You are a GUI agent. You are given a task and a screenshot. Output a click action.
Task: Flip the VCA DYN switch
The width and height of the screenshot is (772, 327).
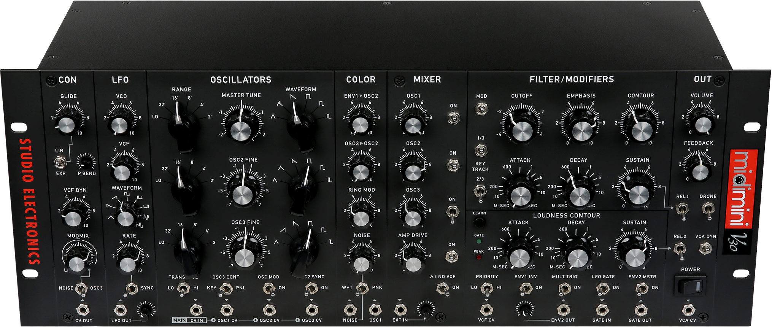pyautogui.click(x=705, y=249)
